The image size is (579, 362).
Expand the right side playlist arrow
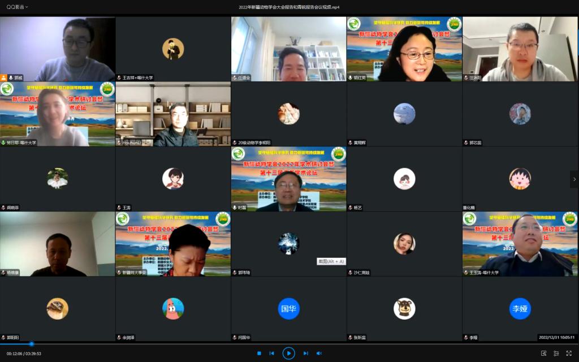pos(574,179)
